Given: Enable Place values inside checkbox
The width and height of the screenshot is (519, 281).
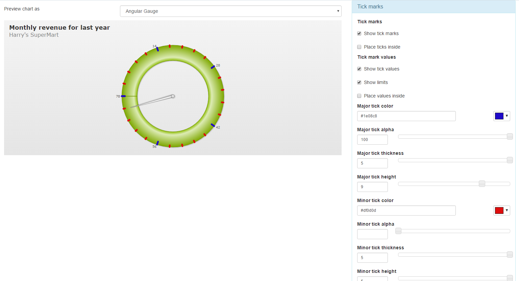Looking at the screenshot, I should coord(359,96).
